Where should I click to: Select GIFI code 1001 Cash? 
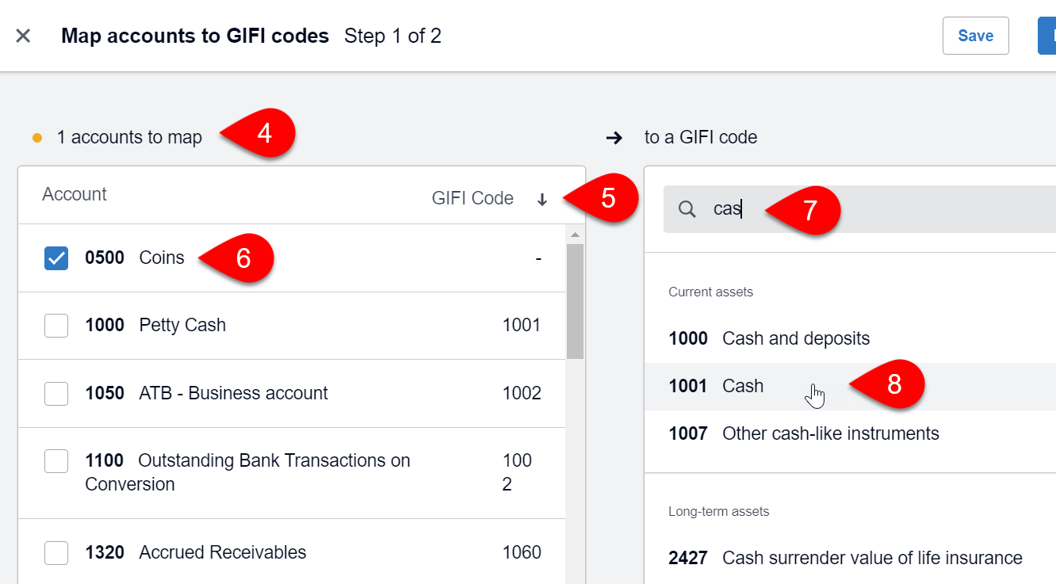743,386
